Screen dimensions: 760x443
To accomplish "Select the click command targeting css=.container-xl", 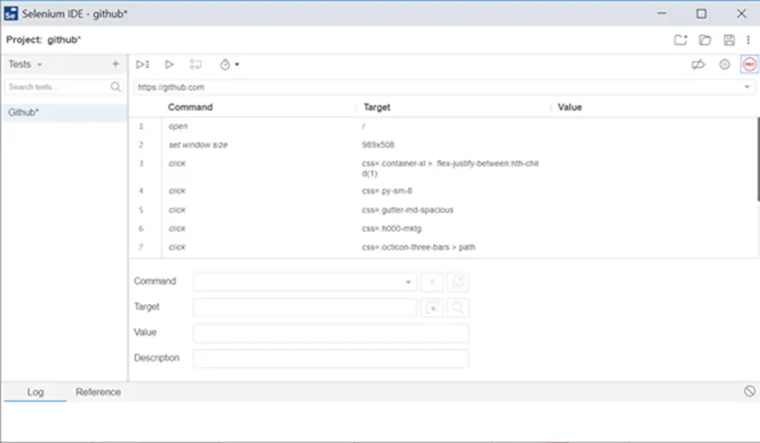I will click(444, 168).
